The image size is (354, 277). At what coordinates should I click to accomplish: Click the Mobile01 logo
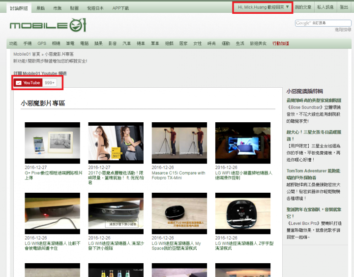tap(48, 25)
